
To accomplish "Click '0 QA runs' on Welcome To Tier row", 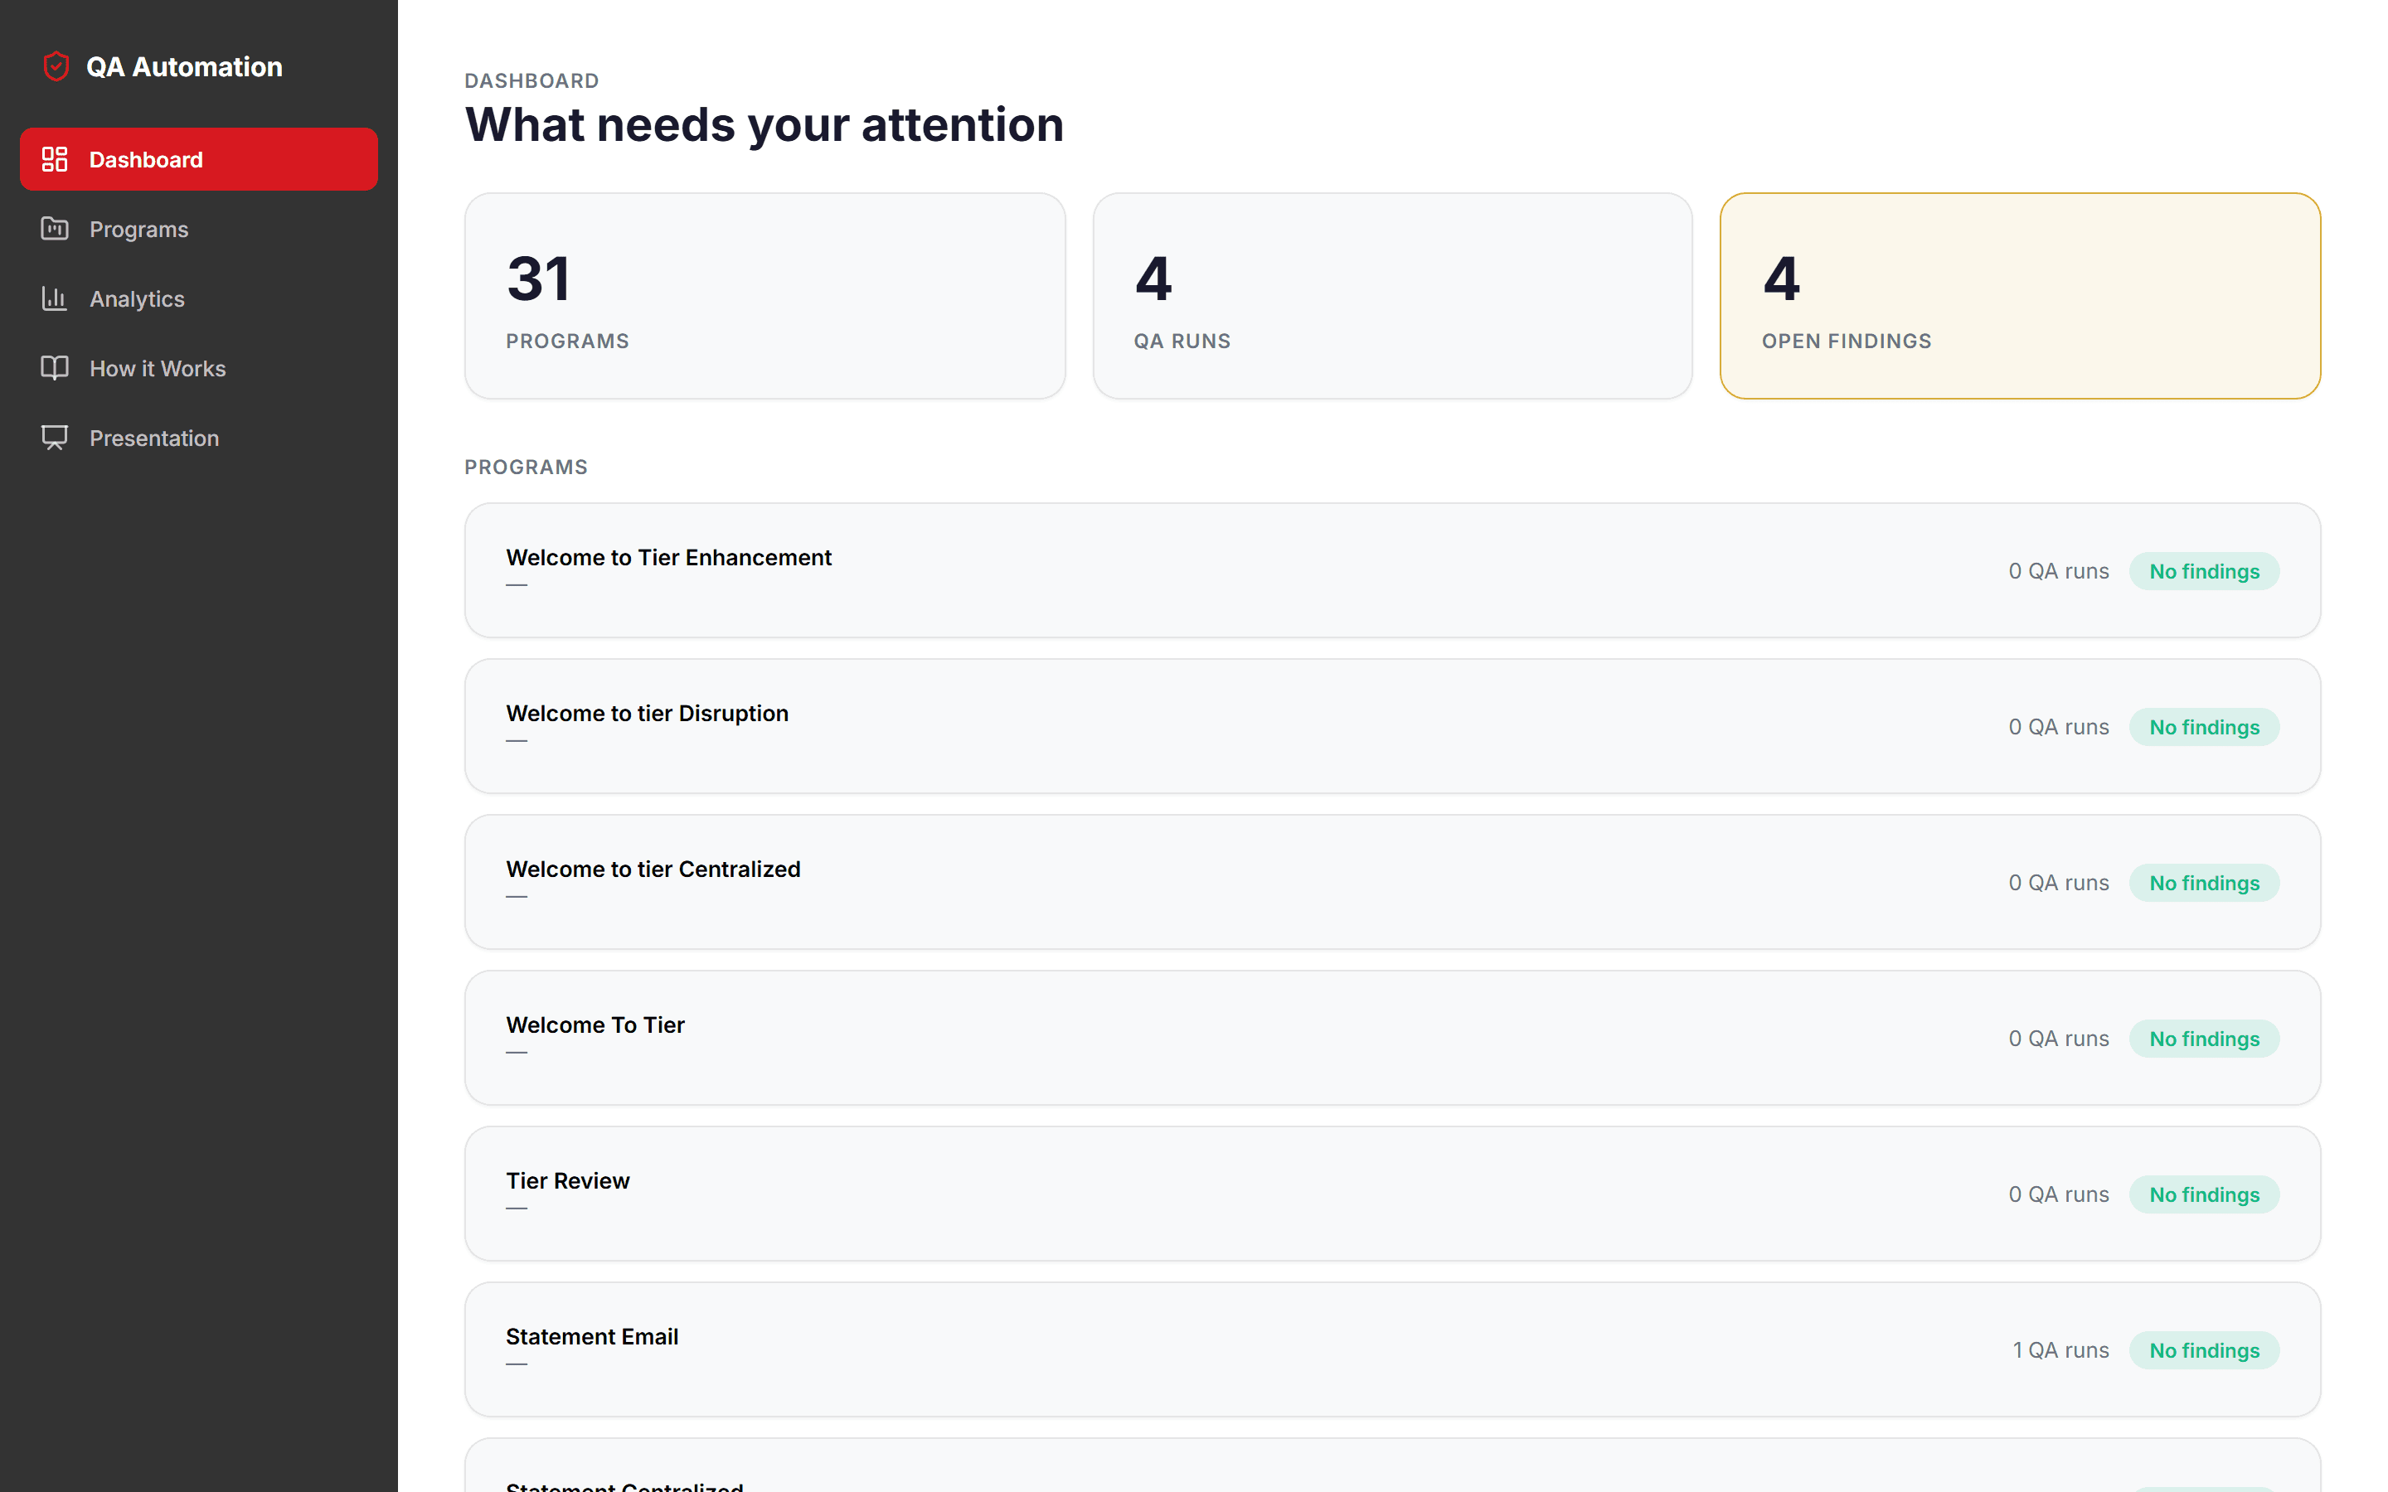I will (2059, 1038).
